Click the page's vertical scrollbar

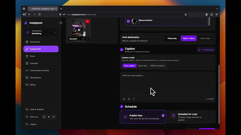pyautogui.click(x=219, y=94)
